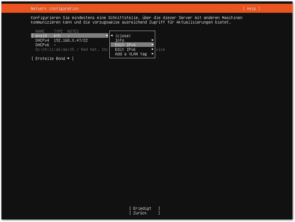Image resolution: width=295 pixels, height=222 pixels.
Task: Click the TYPE column header
Action: click(58, 31)
